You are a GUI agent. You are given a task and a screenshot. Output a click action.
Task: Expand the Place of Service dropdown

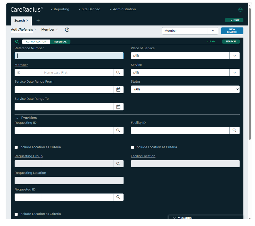[x=234, y=56]
